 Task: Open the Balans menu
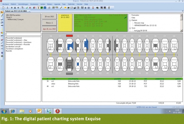50,4
